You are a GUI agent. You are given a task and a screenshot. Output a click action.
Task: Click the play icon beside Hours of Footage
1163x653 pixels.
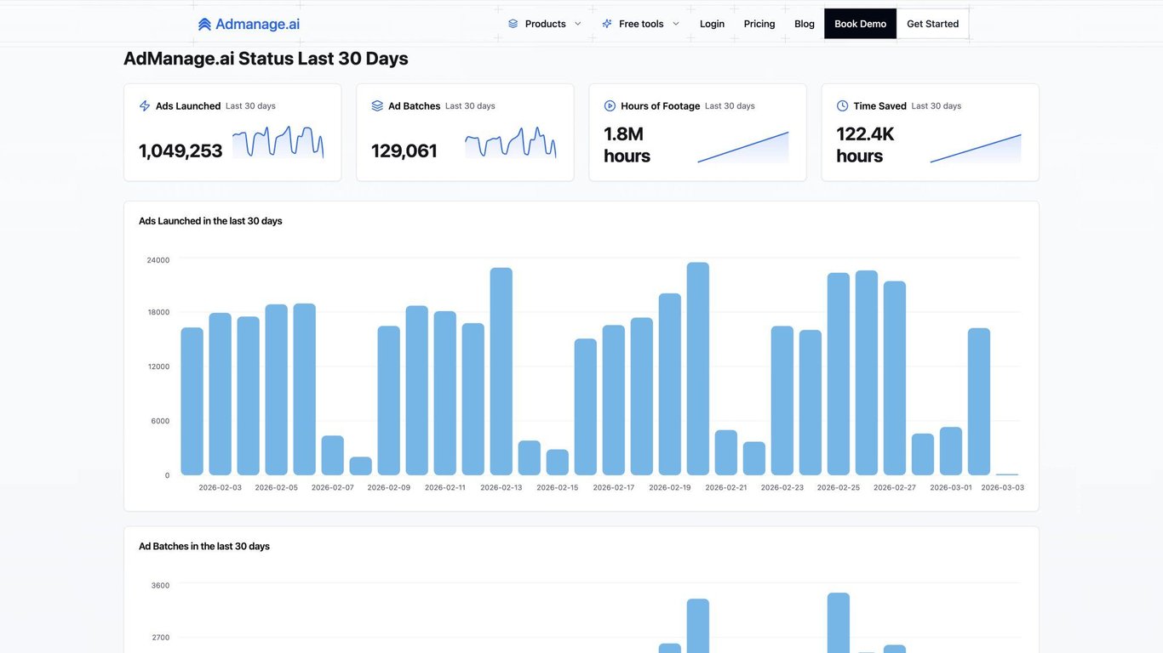(x=610, y=106)
